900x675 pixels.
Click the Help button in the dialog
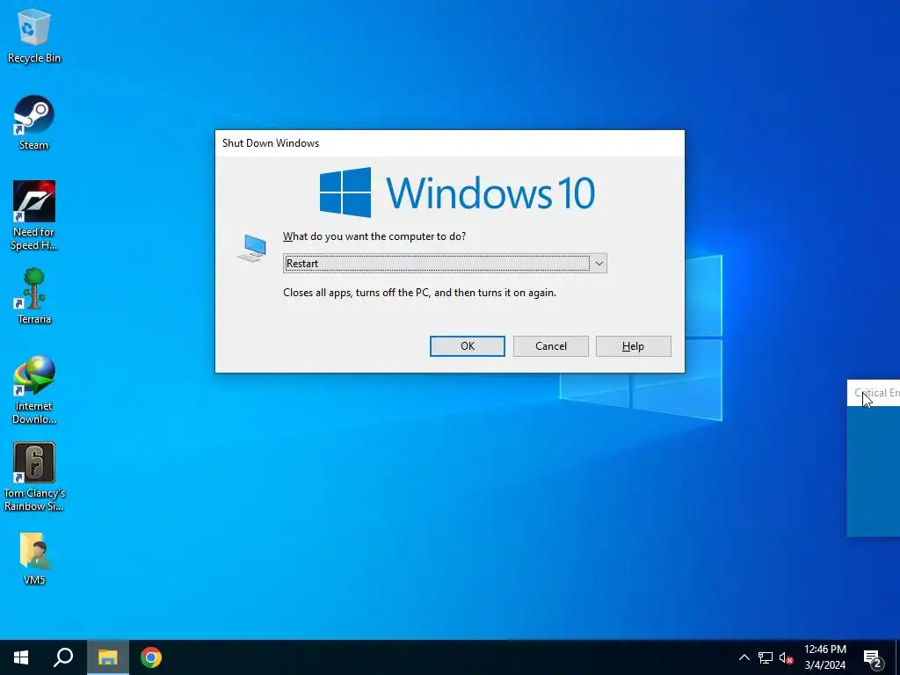(633, 346)
